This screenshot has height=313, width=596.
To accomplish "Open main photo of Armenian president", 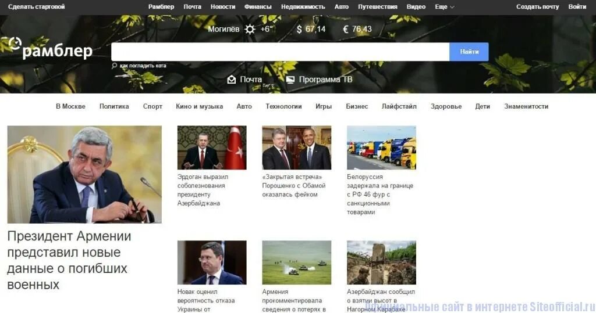I will click(84, 175).
